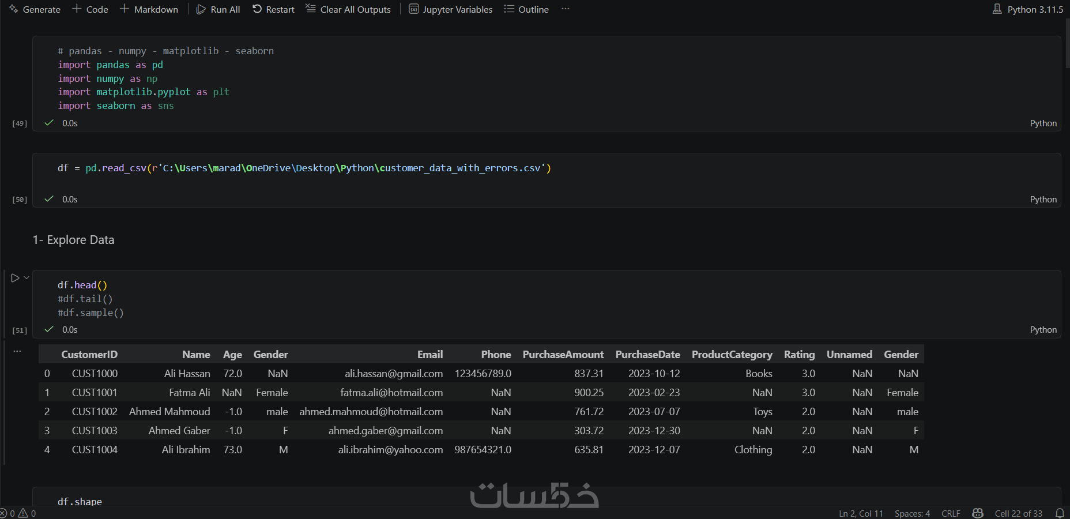Select the Python 3.11.5 kernel picker

tap(1028, 9)
